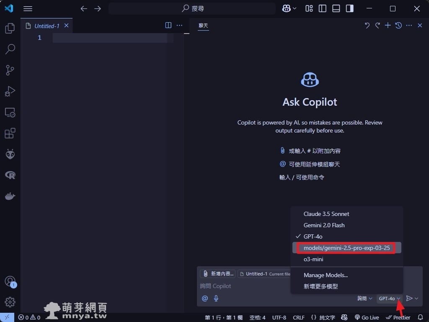Toggle the secondary side bar layout button
429x322 pixels.
(x=349, y=8)
